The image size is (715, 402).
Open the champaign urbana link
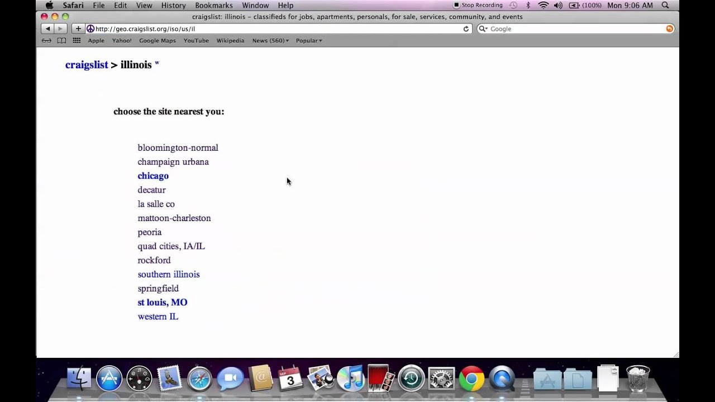pos(173,162)
